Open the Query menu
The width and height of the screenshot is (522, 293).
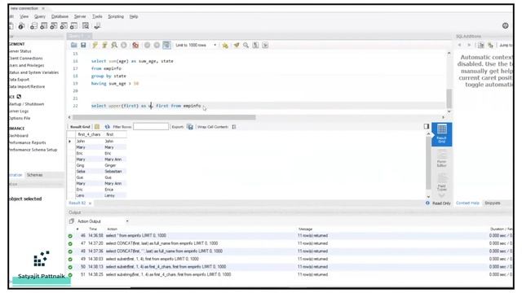[40, 16]
